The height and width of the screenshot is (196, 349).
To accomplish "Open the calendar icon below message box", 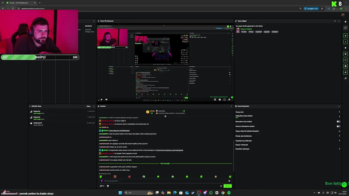I will point(108,186).
